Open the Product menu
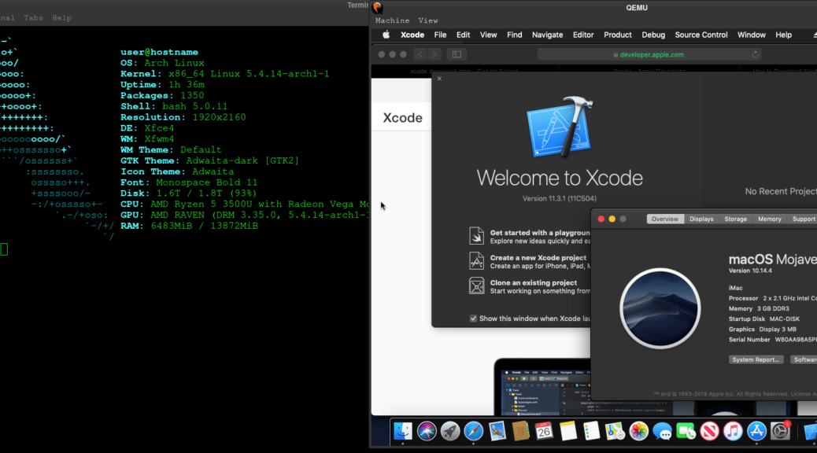817x453 pixels. tap(617, 35)
